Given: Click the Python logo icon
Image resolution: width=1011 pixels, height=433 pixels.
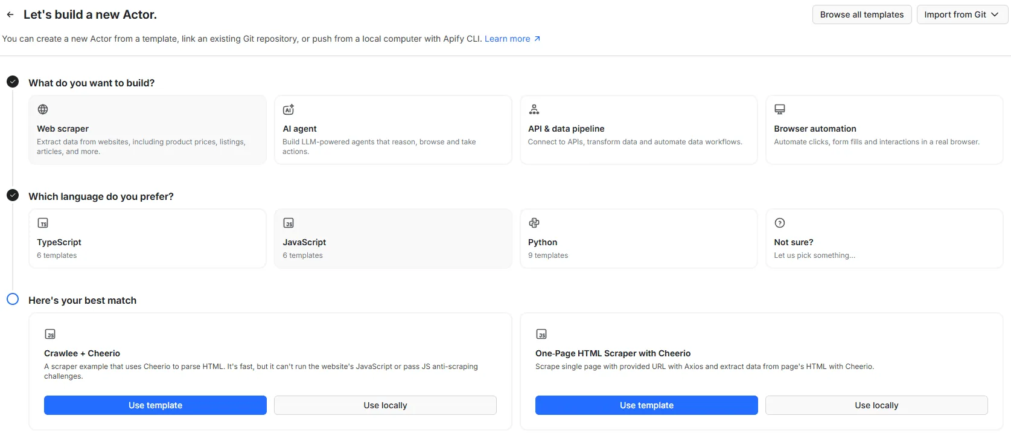Looking at the screenshot, I should [x=534, y=223].
